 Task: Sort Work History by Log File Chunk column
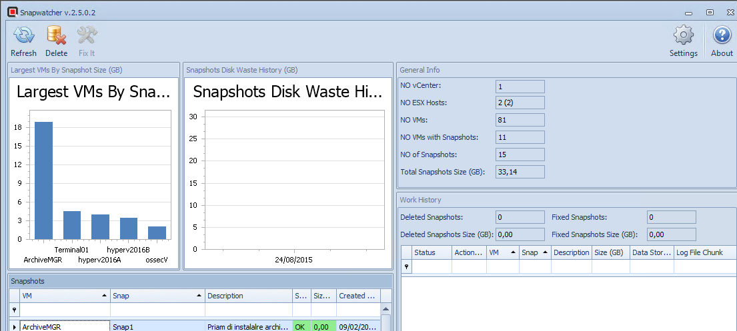click(705, 252)
